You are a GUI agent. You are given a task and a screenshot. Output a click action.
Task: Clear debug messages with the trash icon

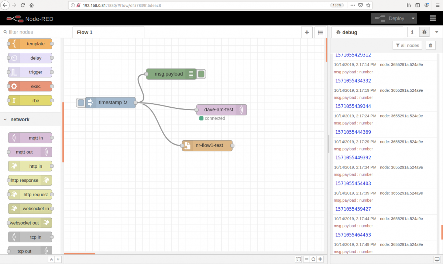click(x=430, y=45)
